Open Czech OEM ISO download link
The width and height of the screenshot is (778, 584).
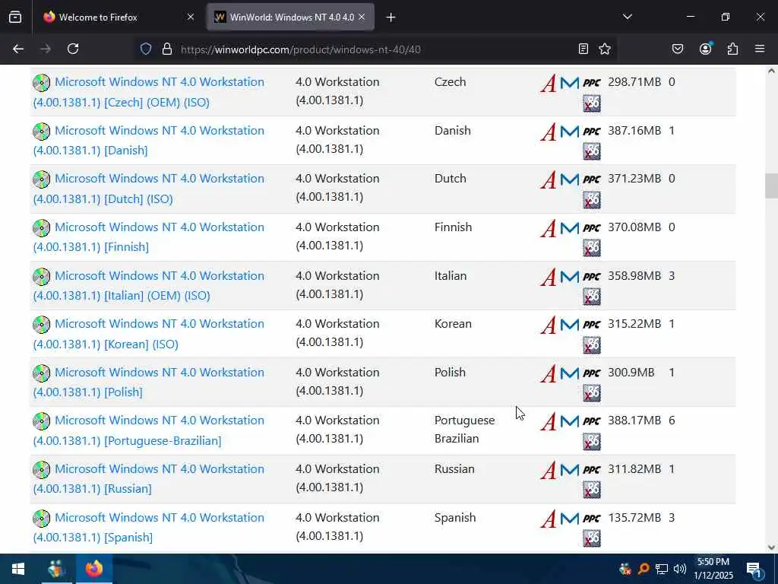[x=149, y=92]
